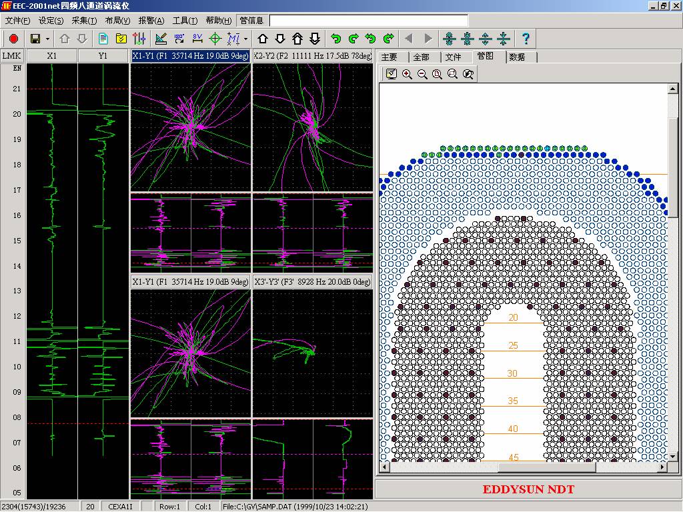Click the Y1 strip chart column header
Viewport: 683px width, 512px height.
pyautogui.click(x=103, y=57)
